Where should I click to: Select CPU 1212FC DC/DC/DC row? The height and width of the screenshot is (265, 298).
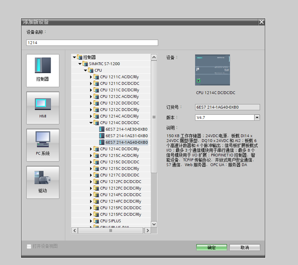click(x=111, y=181)
